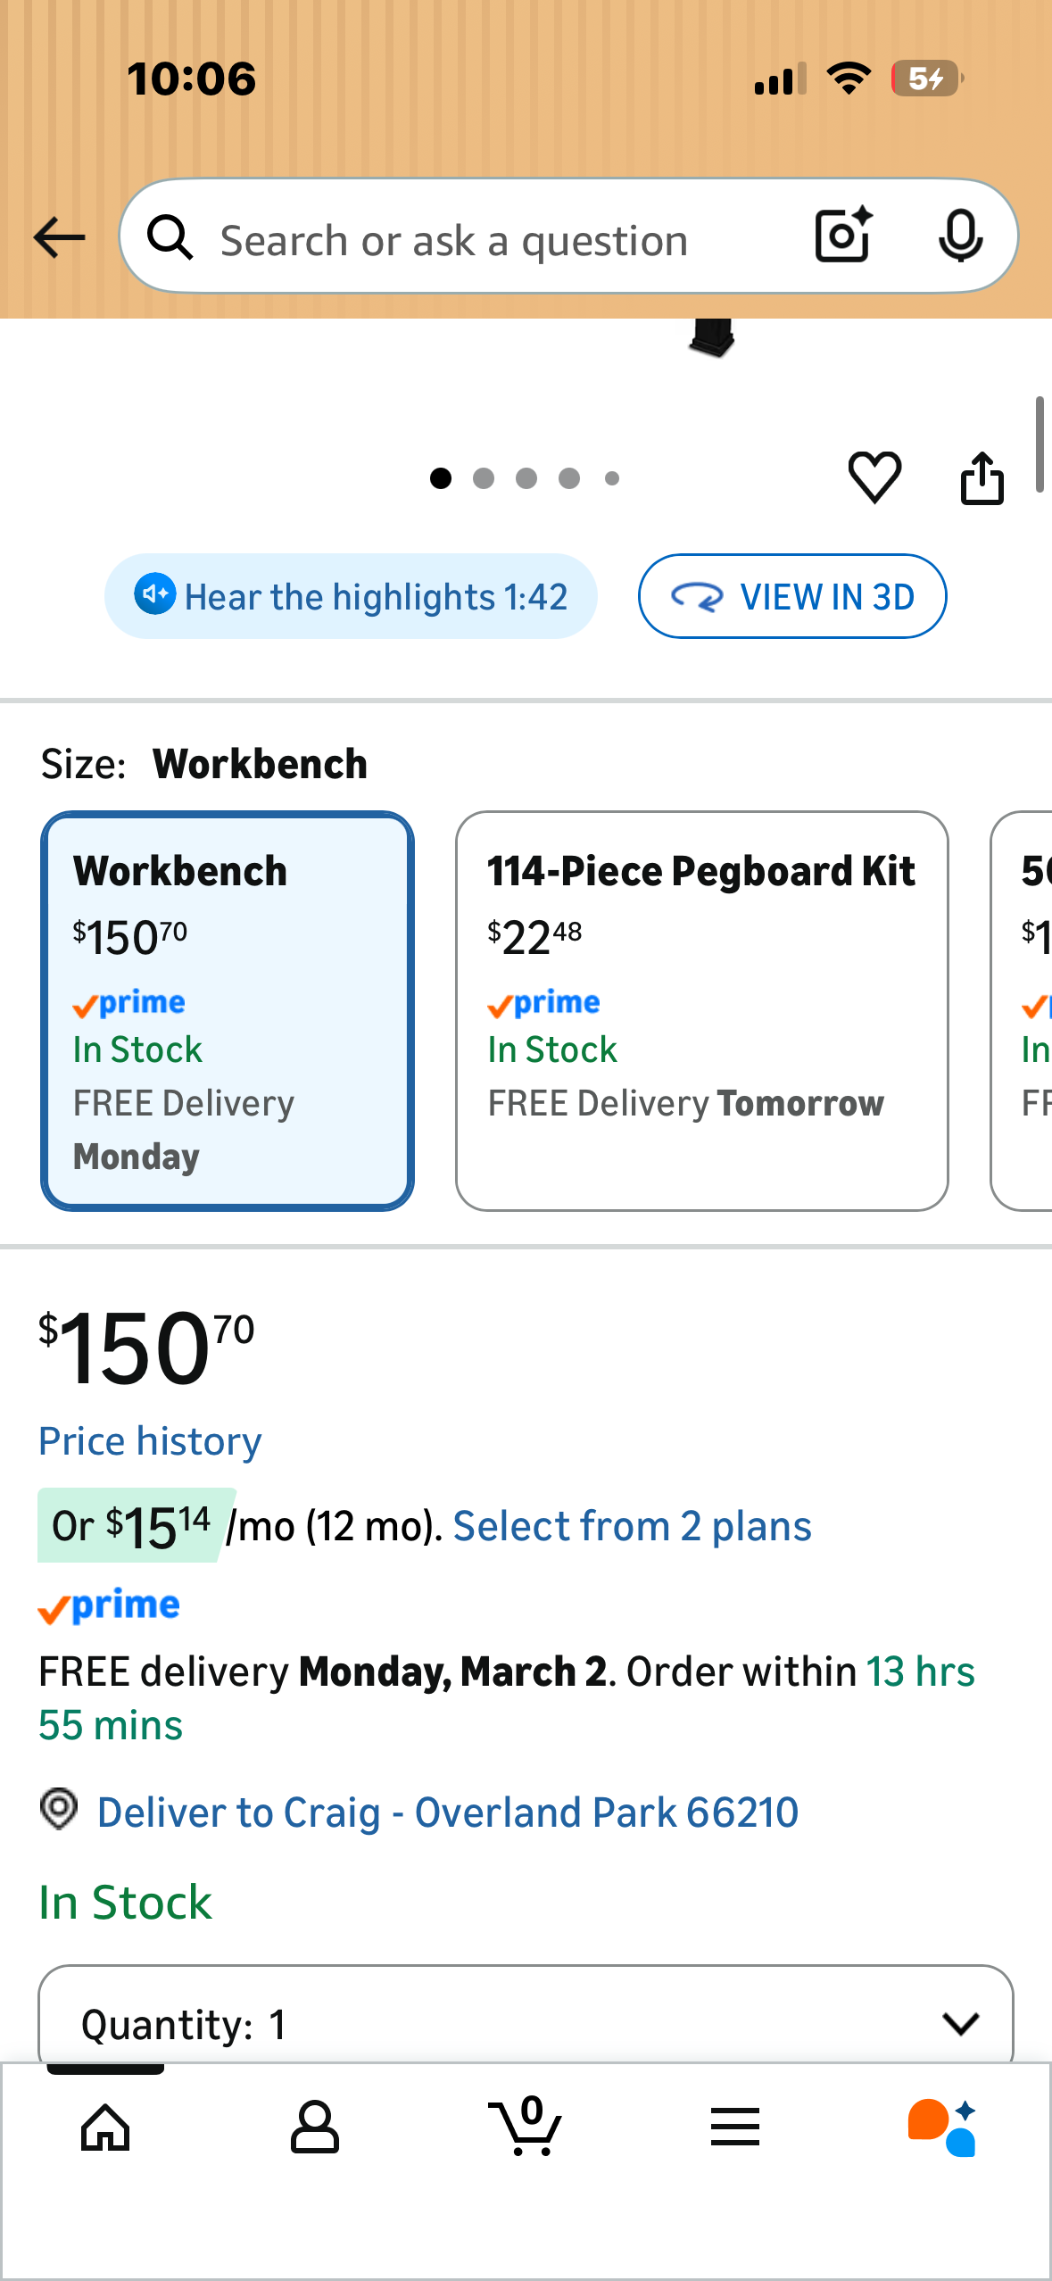Open the account profile tab
The height and width of the screenshot is (2281, 1052).
point(314,2127)
